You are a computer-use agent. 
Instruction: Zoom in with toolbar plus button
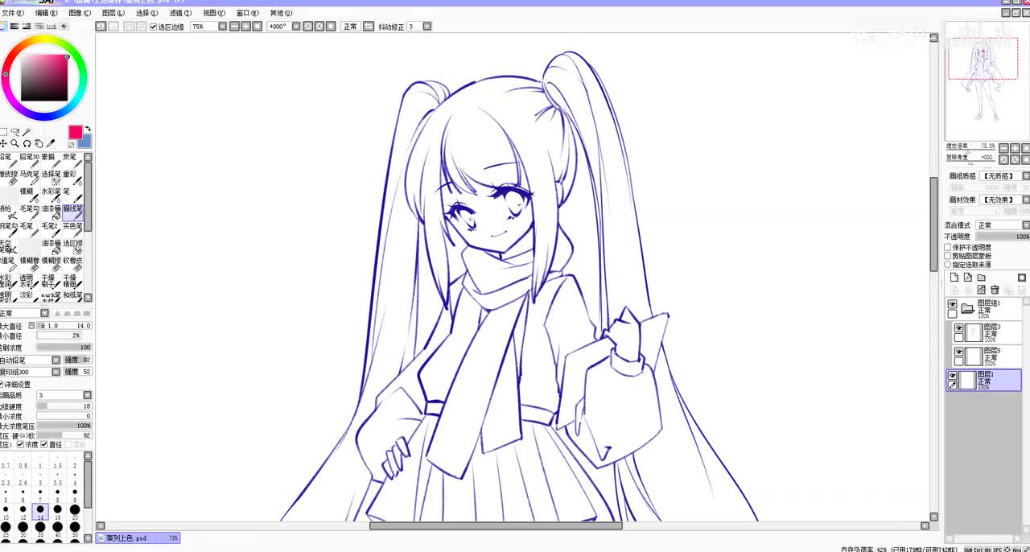tap(245, 27)
